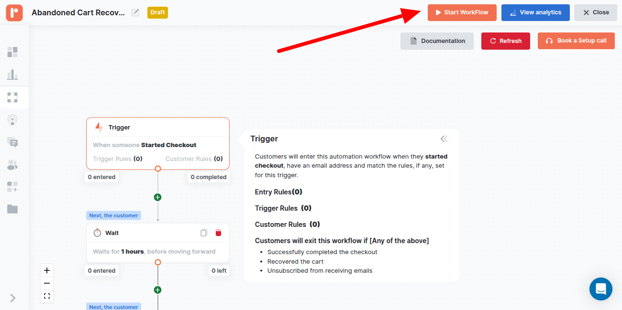Open the chat messages sidebar icon
The height and width of the screenshot is (310, 622).
pyautogui.click(x=12, y=142)
